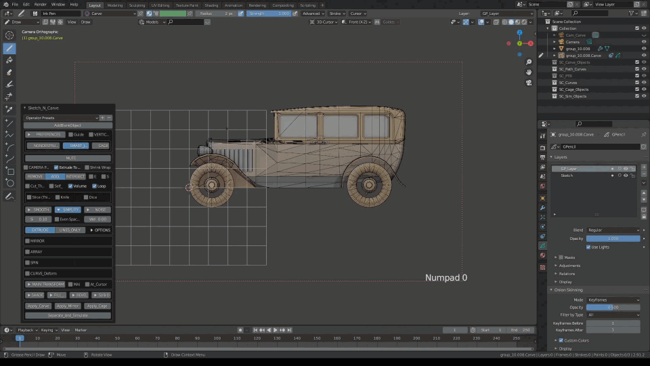Viewport: 650px width, 366px height.
Task: Toggle the camera view gizmo icon
Action: (x=529, y=83)
